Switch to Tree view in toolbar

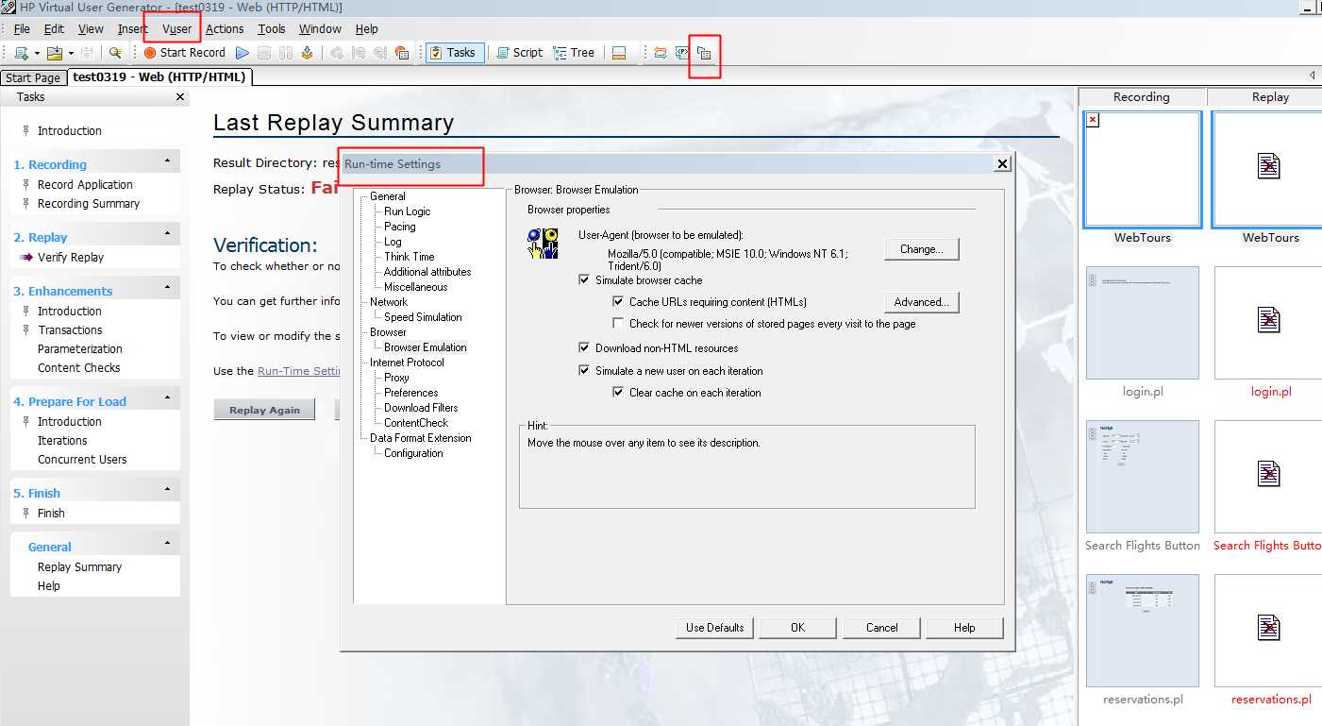pyautogui.click(x=575, y=53)
